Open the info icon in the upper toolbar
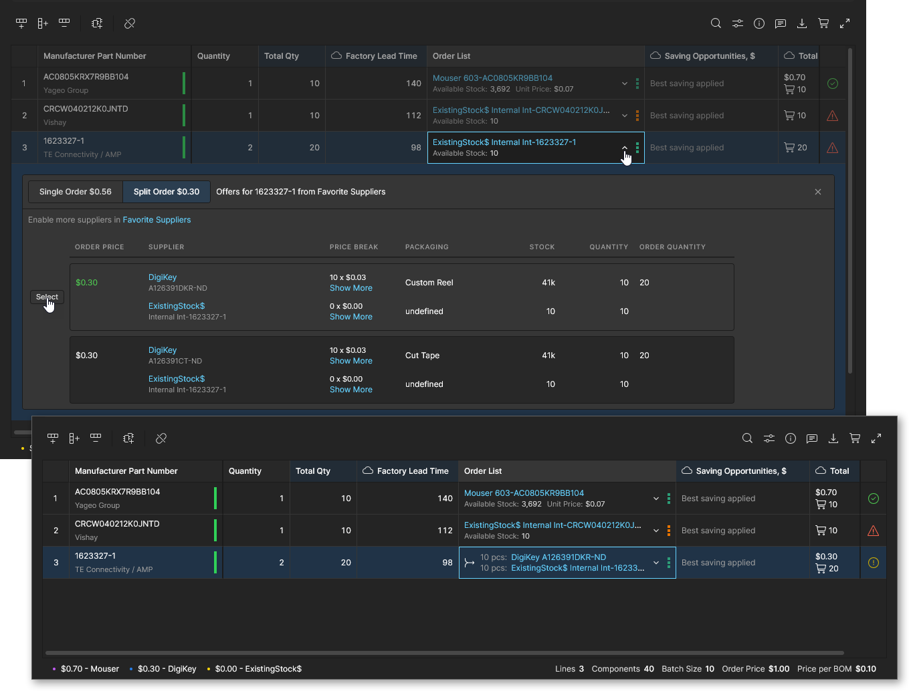Screen dimensions: 909x691 coord(759,23)
